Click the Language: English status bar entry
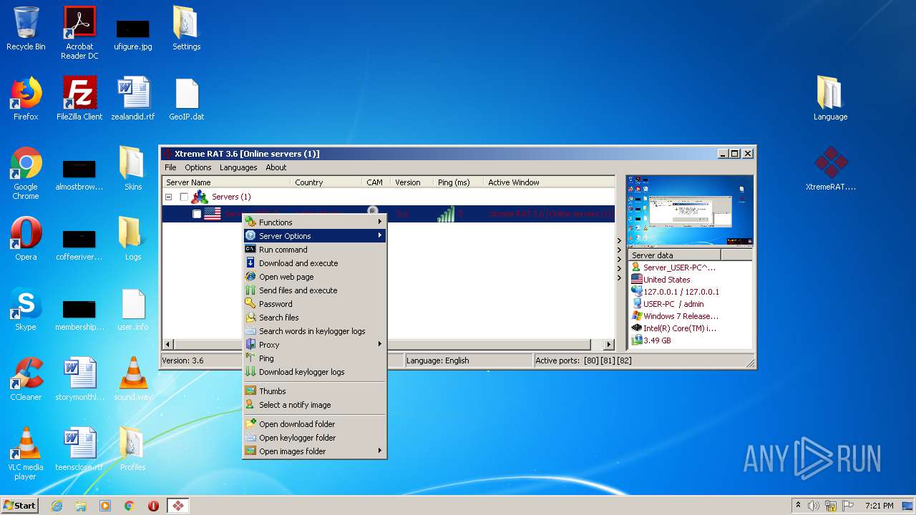This screenshot has height=515, width=916. (x=468, y=360)
